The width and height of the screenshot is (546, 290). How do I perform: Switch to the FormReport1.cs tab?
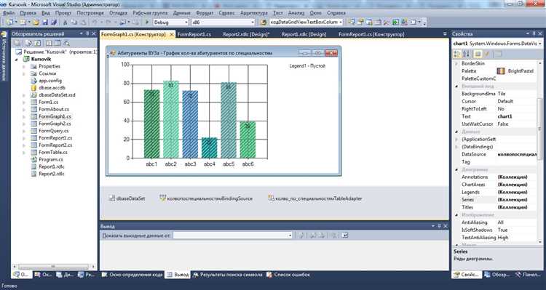tap(194, 34)
